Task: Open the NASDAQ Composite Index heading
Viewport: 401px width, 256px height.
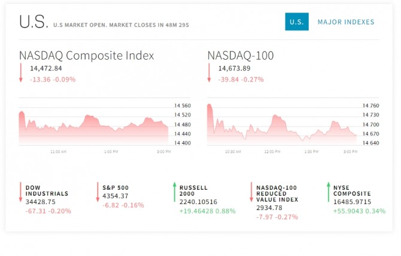Action: point(87,55)
